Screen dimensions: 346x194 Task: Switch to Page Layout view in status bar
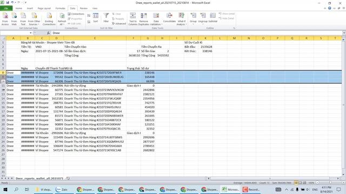(x=300, y=183)
